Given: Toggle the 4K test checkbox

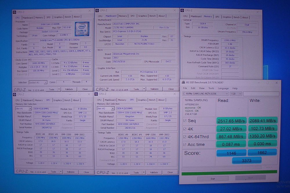Looking at the screenshot, I should point(184,129).
